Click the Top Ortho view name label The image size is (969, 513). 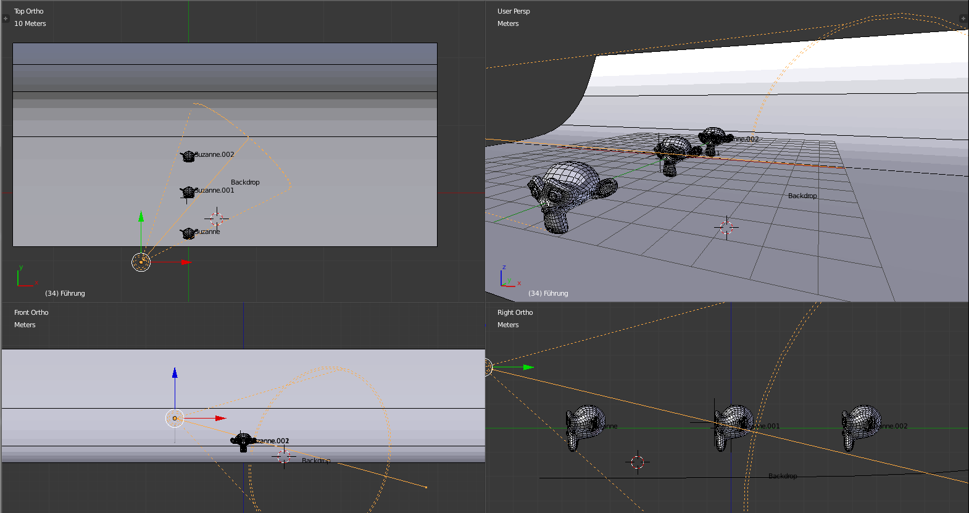pos(29,11)
